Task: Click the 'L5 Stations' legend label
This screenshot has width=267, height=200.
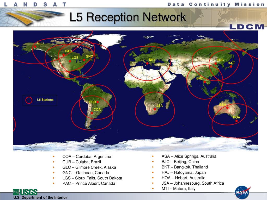Action: [x=45, y=100]
